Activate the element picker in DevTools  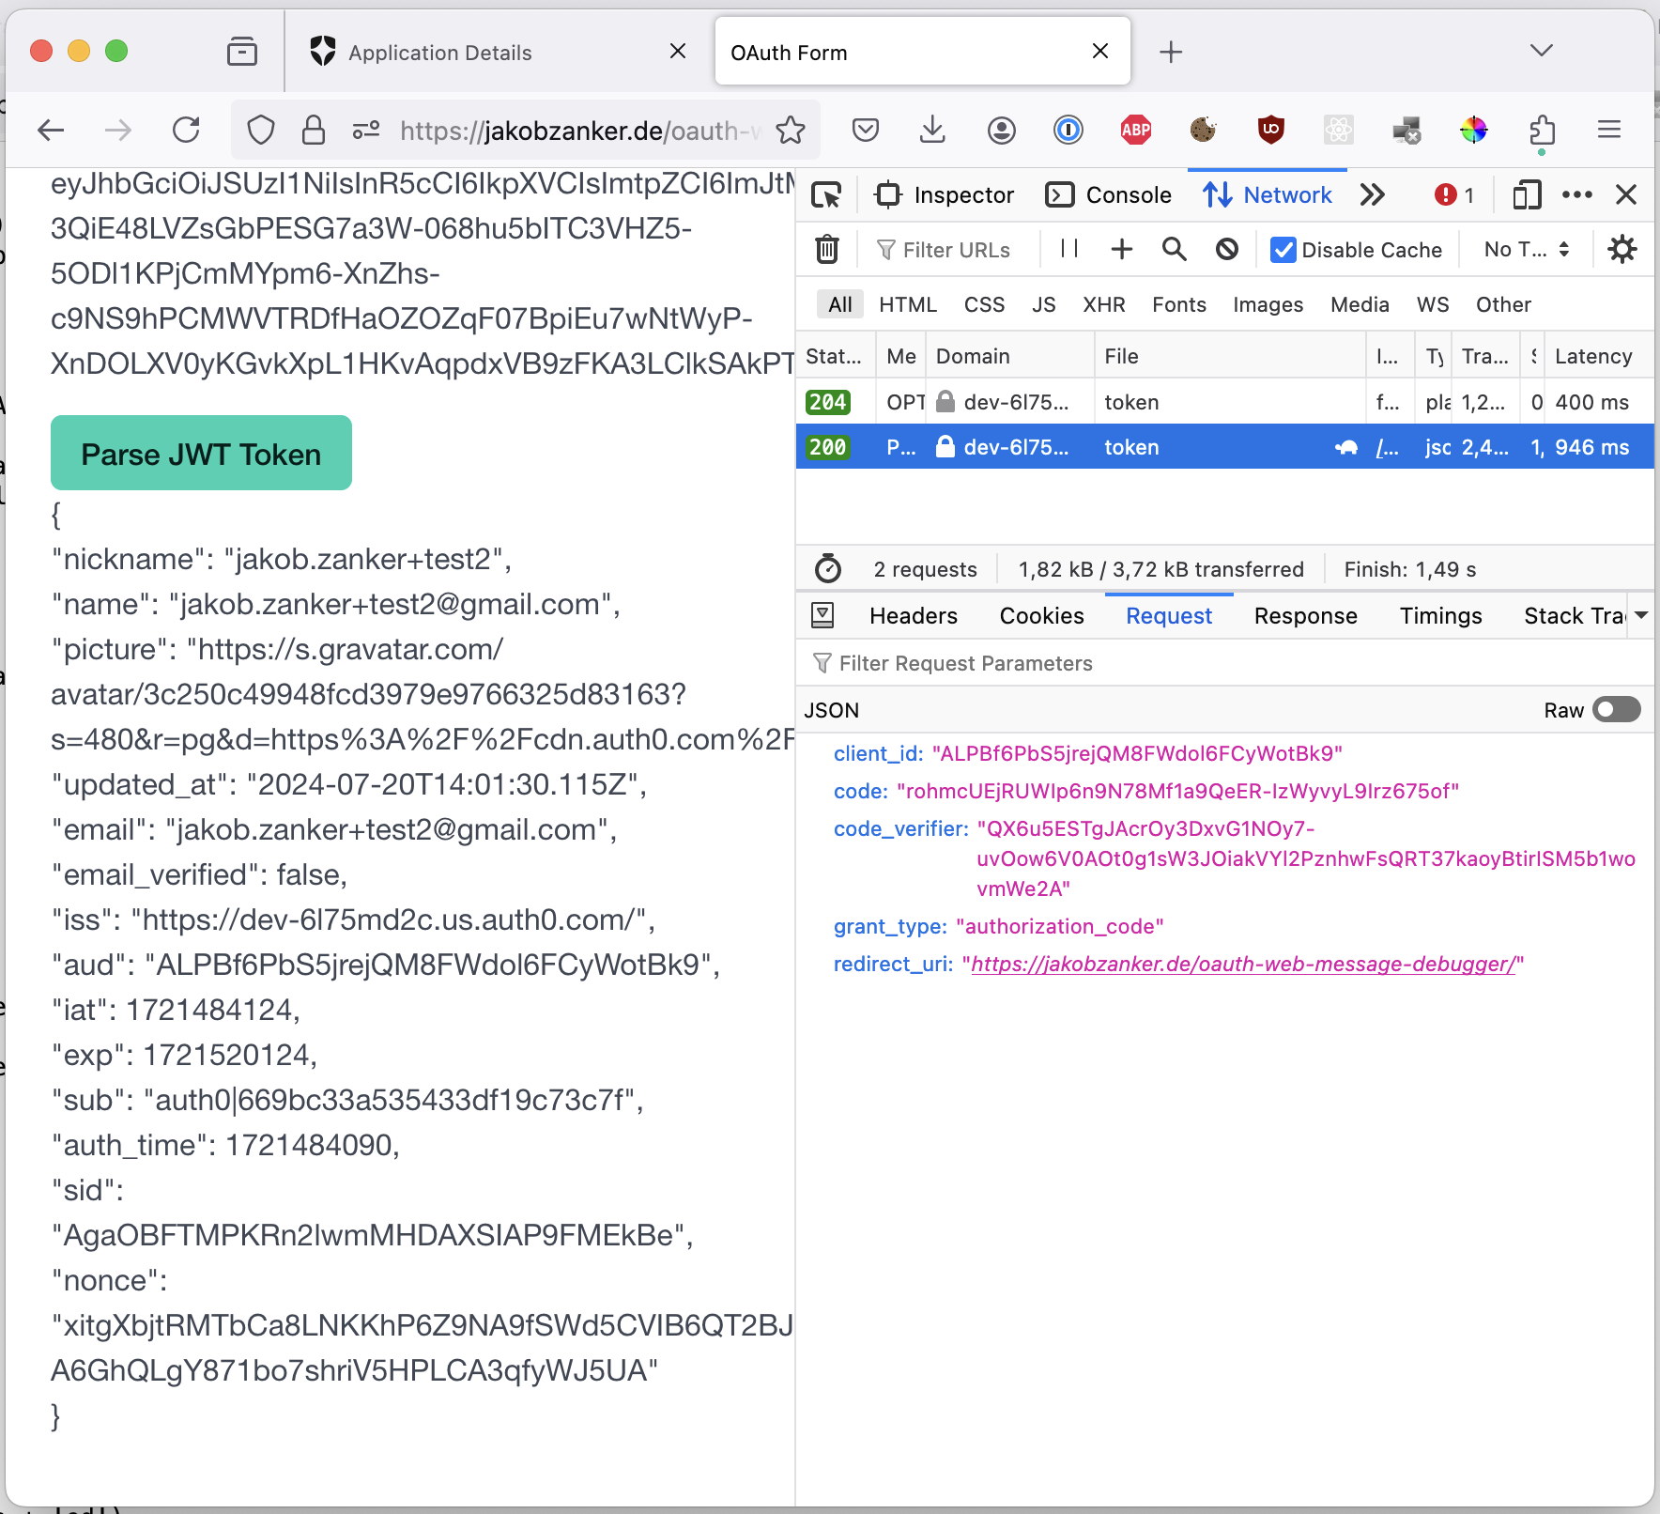click(826, 195)
